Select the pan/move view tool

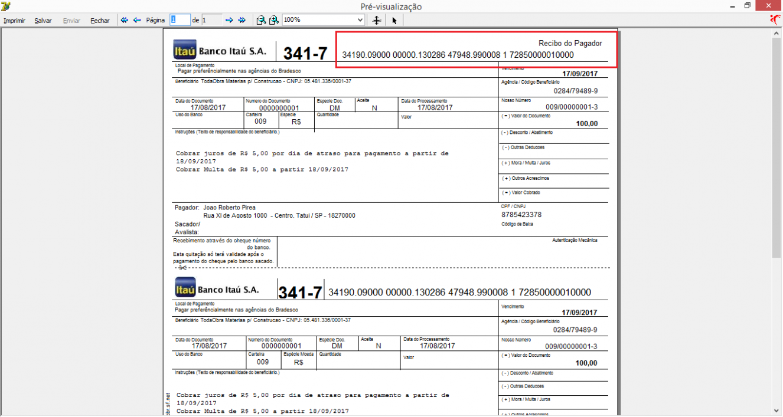click(377, 20)
